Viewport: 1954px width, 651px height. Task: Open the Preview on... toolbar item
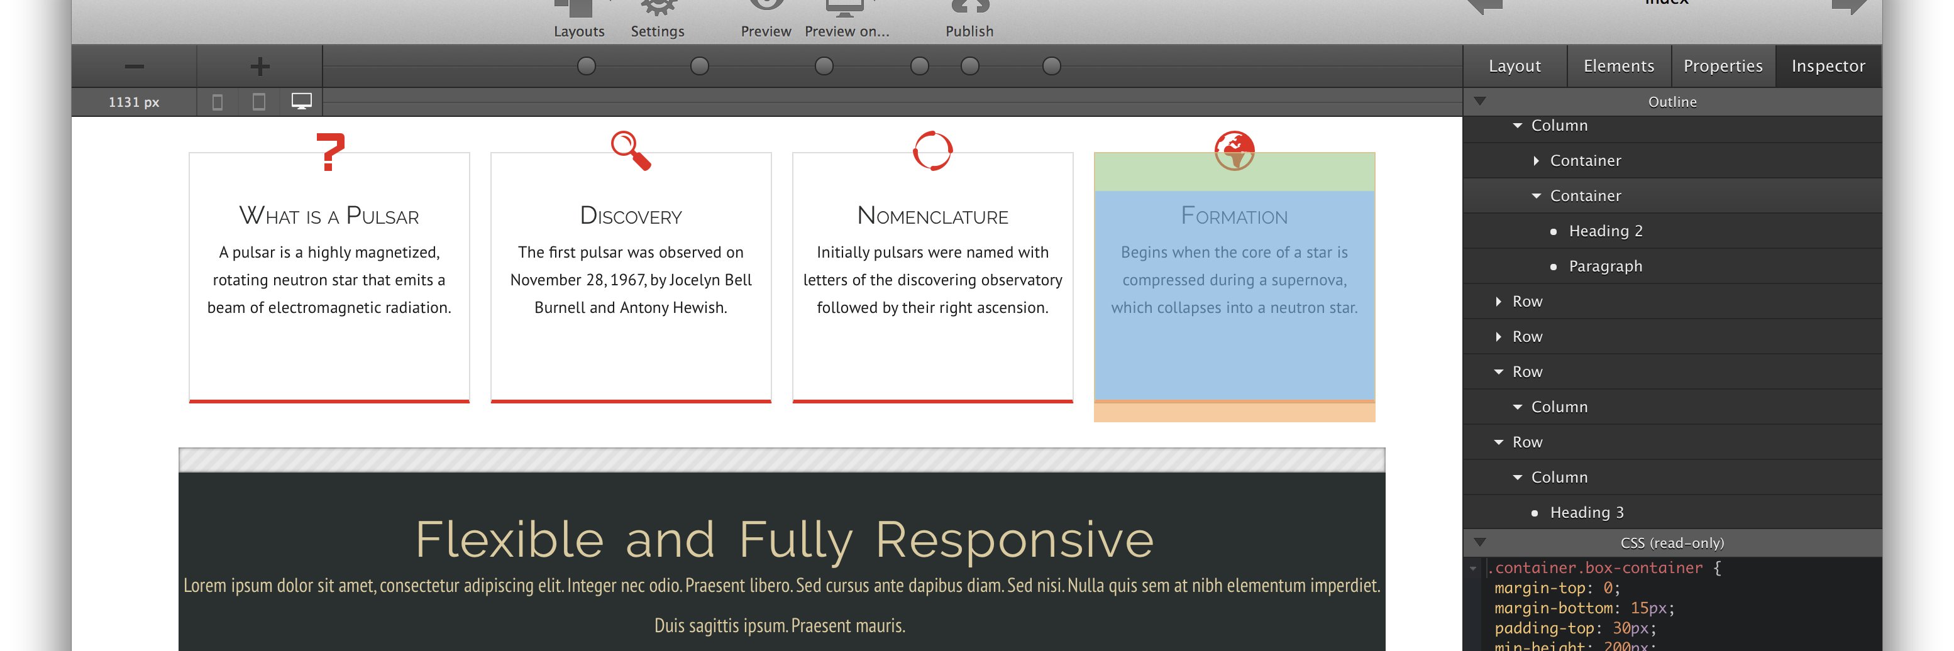tap(846, 19)
